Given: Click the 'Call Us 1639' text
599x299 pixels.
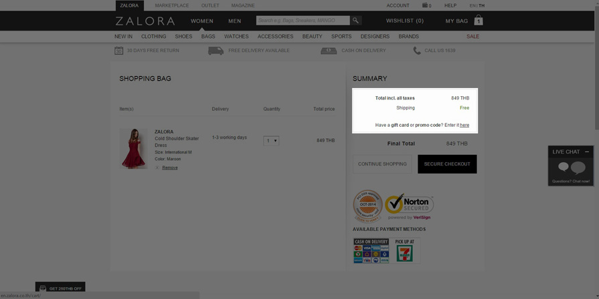Looking at the screenshot, I should 440,51.
